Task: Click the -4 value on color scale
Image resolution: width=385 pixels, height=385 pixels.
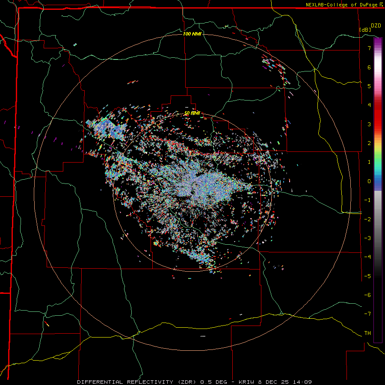Action: 367,257
